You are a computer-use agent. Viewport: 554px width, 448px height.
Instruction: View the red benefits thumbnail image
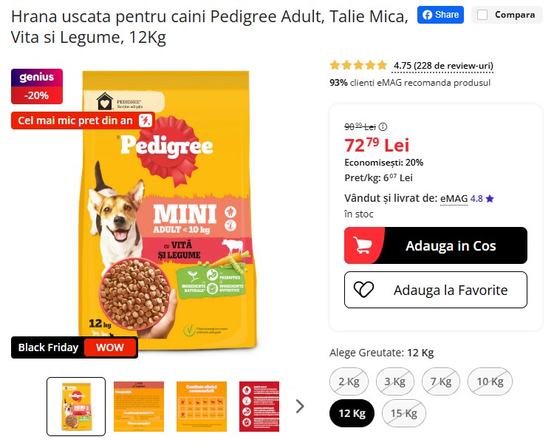click(259, 407)
